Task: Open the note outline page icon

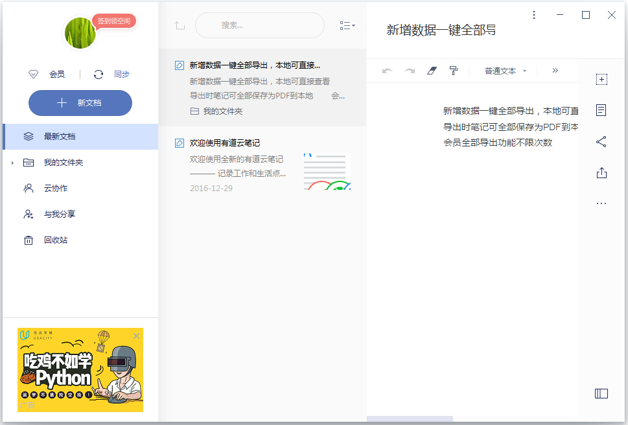Action: [x=601, y=110]
